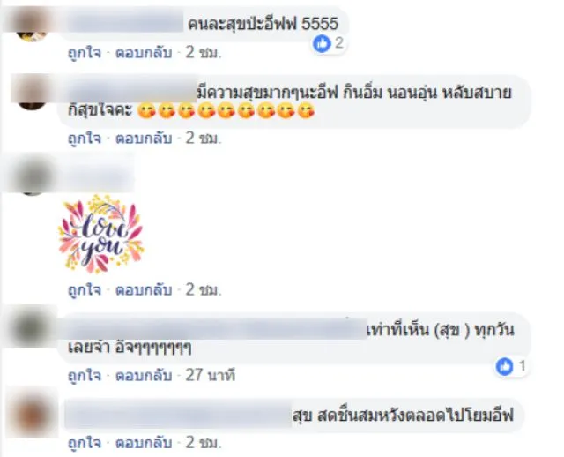Click blurred username of the sticker commenter
The image size is (564, 457).
(x=97, y=175)
